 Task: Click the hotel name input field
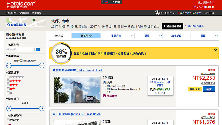[20, 50]
